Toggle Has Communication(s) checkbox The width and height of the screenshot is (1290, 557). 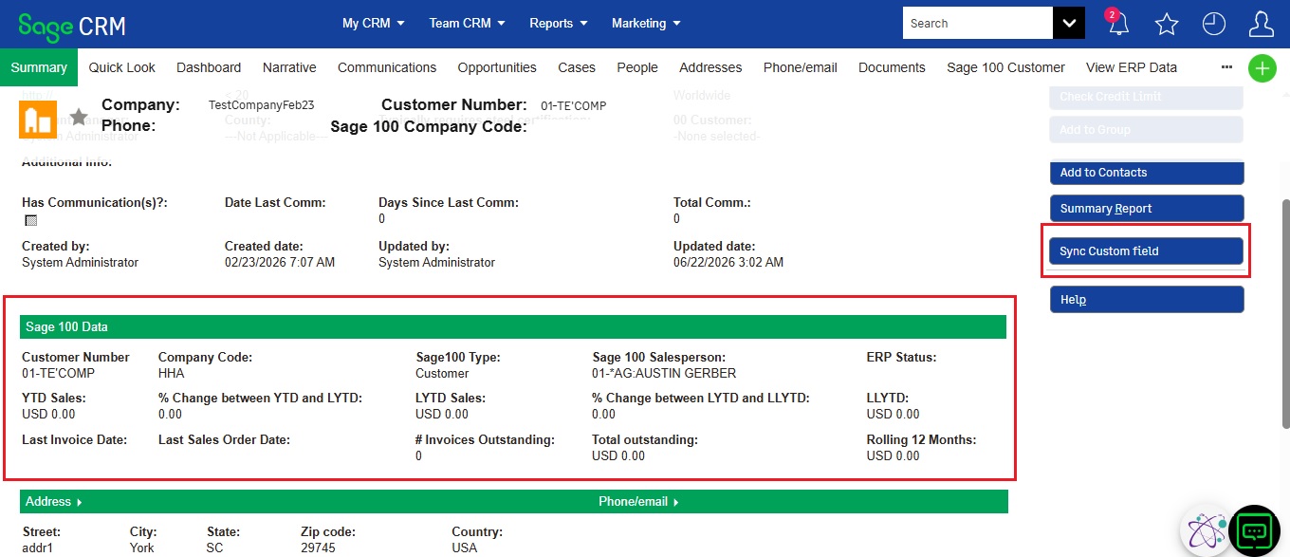click(30, 220)
